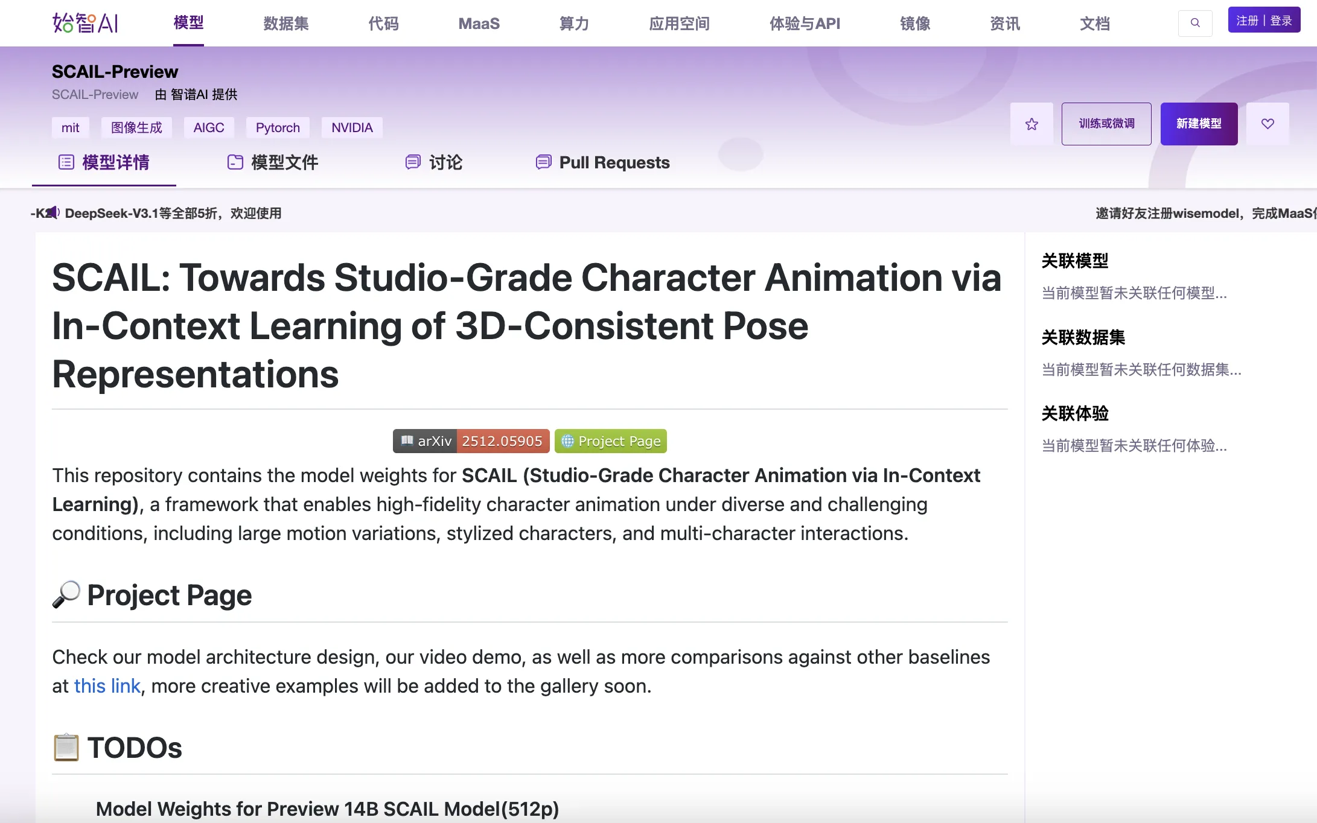Open 数据集 in top navigation
This screenshot has width=1317, height=823.
285,24
